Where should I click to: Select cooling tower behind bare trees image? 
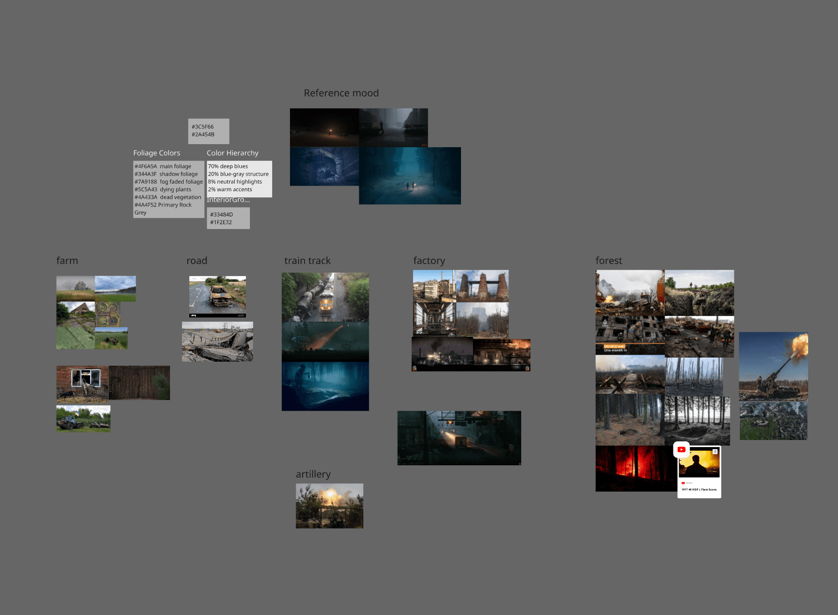click(x=482, y=320)
